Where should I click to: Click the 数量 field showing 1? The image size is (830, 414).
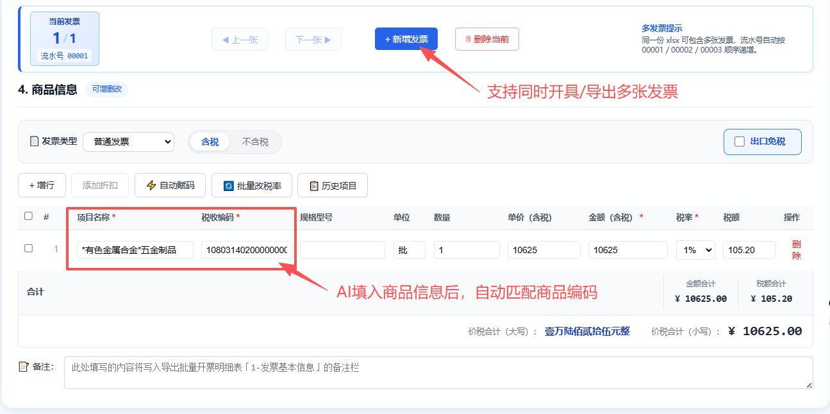[467, 250]
